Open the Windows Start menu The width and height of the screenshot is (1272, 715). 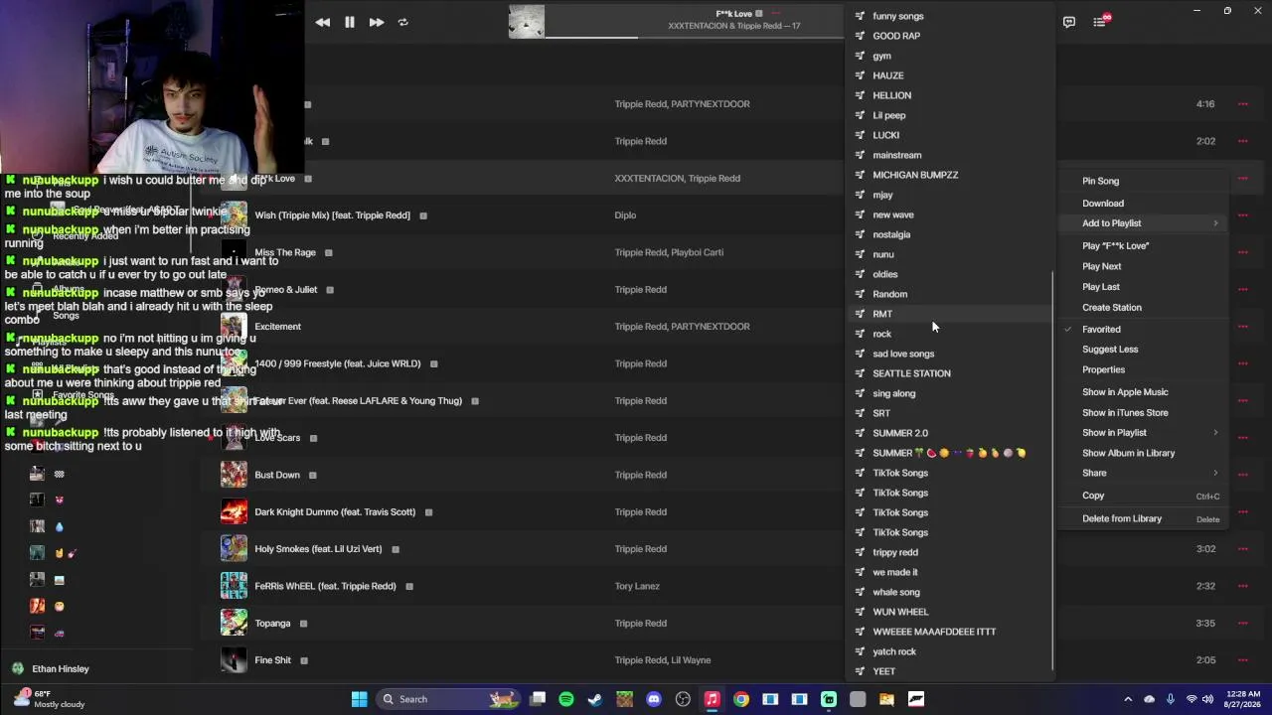pyautogui.click(x=359, y=699)
